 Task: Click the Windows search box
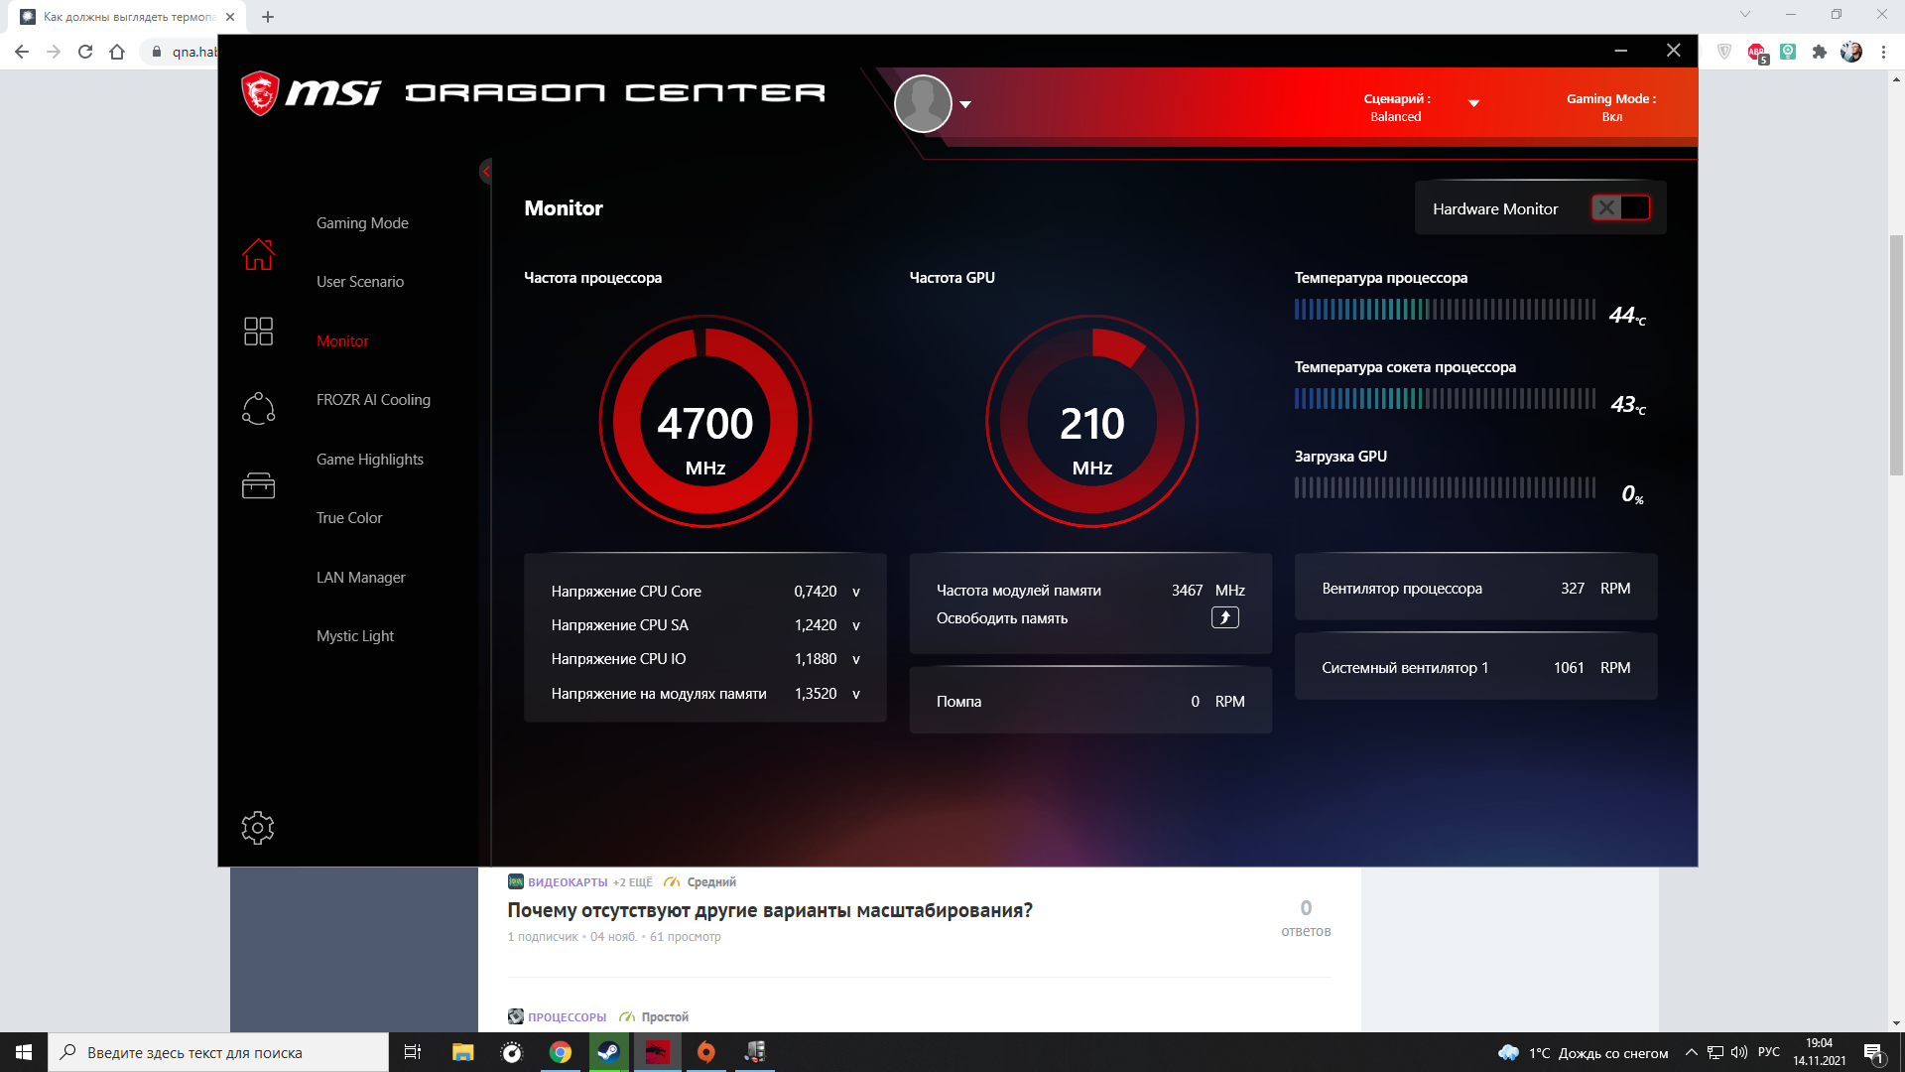218,1052
